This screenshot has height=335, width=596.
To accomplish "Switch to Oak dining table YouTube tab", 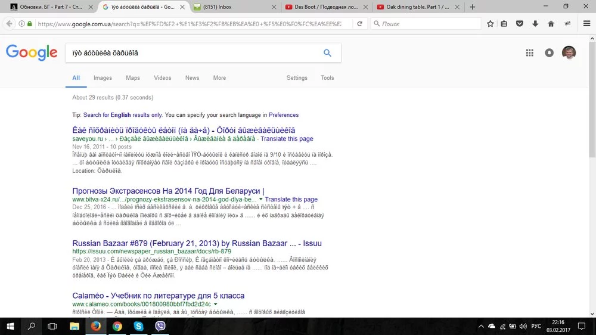I will pyautogui.click(x=417, y=7).
